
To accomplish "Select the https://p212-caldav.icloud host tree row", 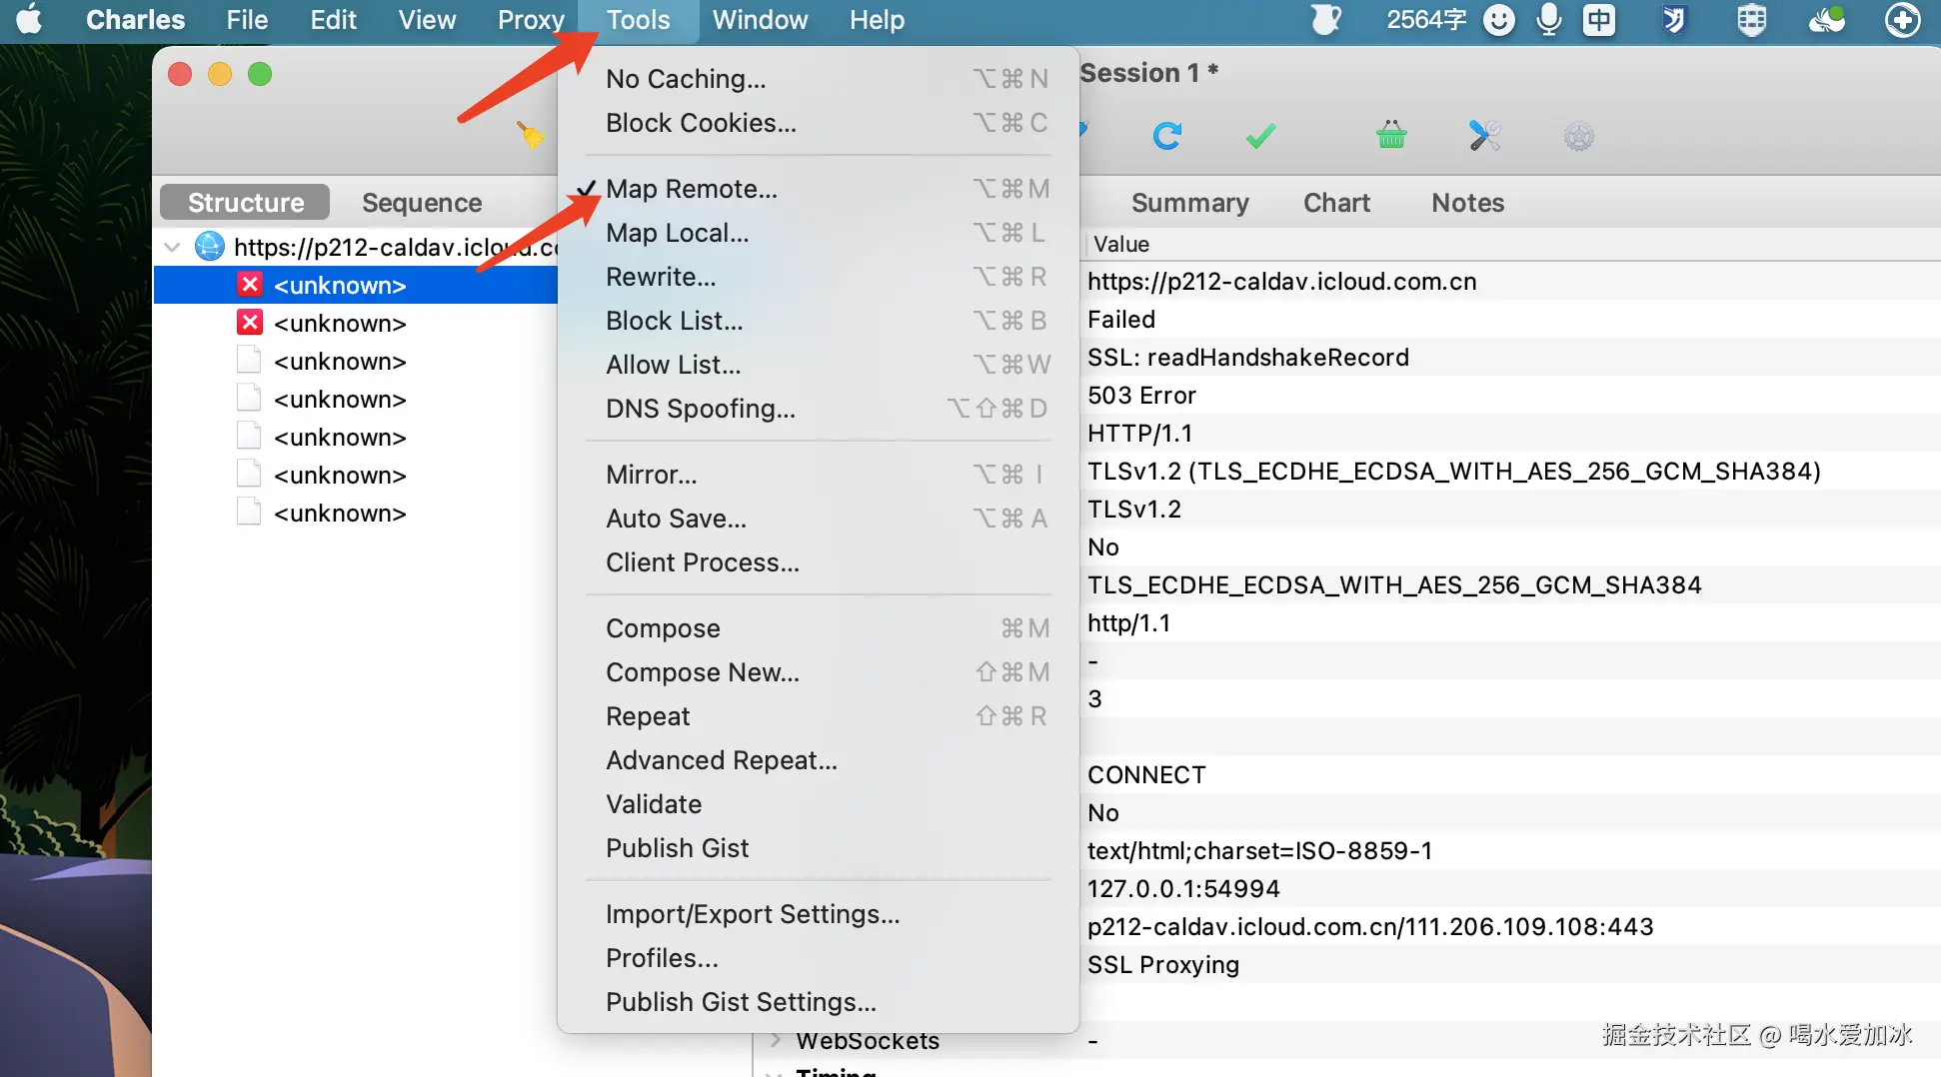I will click(x=356, y=247).
